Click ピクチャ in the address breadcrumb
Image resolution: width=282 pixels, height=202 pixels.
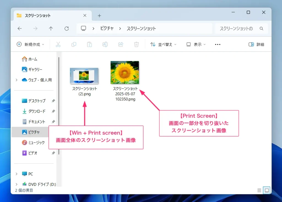pos(107,28)
